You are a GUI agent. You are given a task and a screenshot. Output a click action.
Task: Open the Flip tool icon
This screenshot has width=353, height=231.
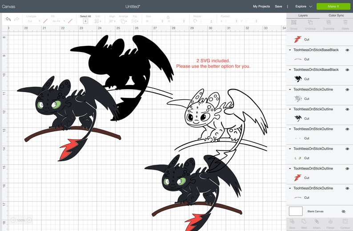click(x=135, y=21)
